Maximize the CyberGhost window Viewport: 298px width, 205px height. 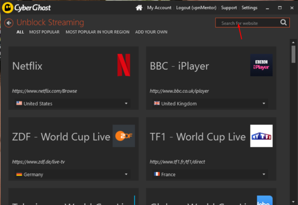click(280, 8)
